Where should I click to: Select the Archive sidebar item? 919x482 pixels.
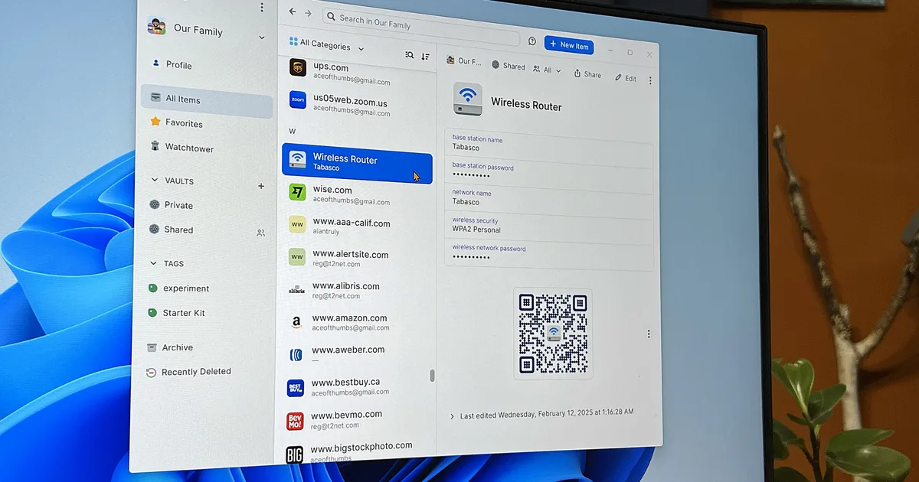[x=177, y=347]
